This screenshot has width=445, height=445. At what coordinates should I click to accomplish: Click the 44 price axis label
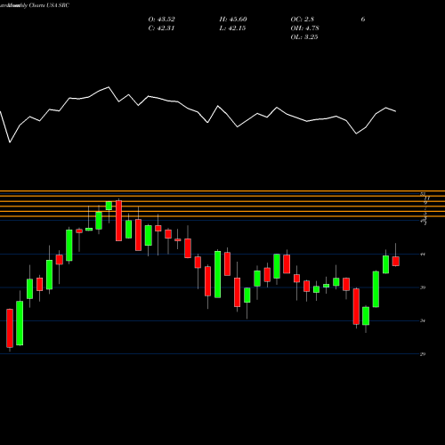(423, 255)
